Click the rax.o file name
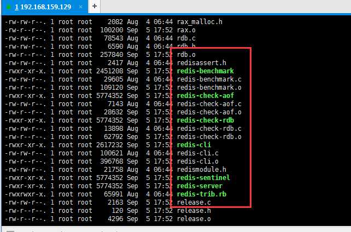 tap(186, 30)
